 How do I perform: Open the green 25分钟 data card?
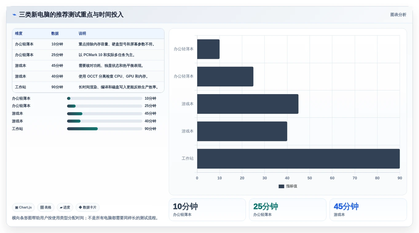[x=288, y=210]
